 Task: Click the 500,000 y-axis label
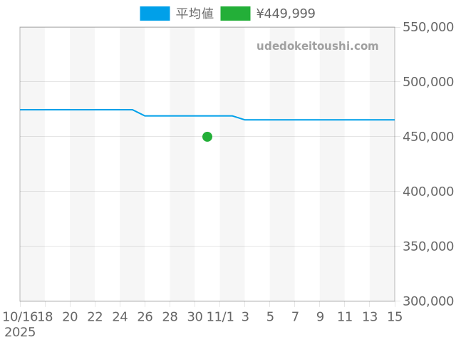pyautogui.click(x=428, y=82)
